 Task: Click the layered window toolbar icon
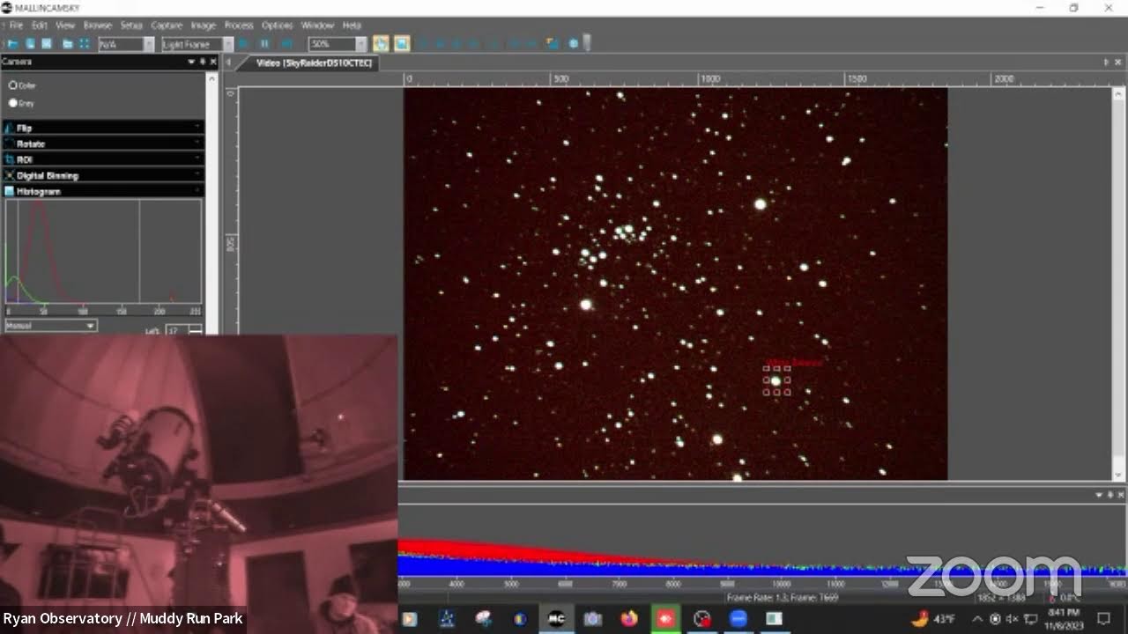553,43
